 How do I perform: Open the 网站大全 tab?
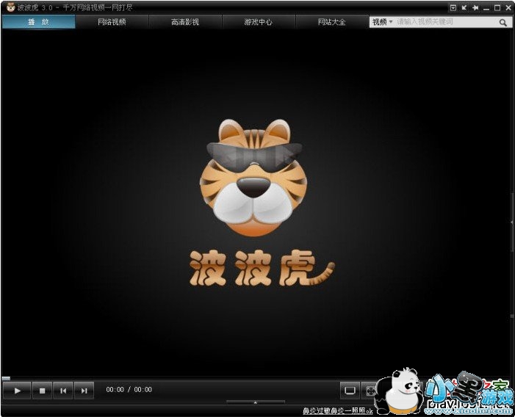pyautogui.click(x=332, y=22)
